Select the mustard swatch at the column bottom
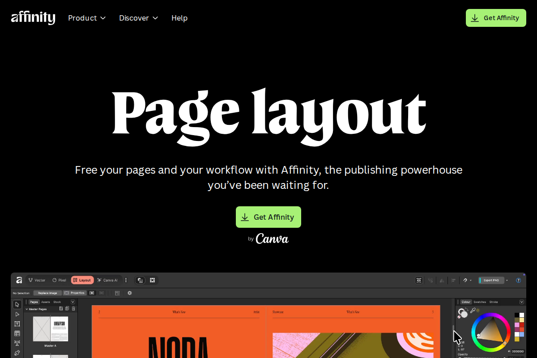 (517, 339)
